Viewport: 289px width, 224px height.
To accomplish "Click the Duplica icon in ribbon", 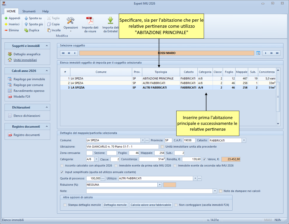I will click(x=26, y=30).
